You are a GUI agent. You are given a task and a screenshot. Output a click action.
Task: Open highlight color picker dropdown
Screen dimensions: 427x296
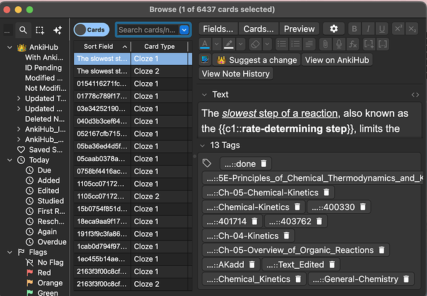(x=241, y=44)
